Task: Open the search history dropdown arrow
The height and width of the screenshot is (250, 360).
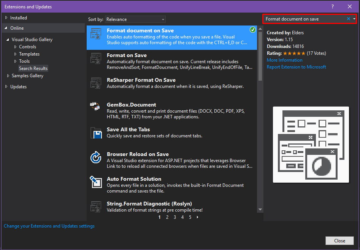Action: coord(354,19)
